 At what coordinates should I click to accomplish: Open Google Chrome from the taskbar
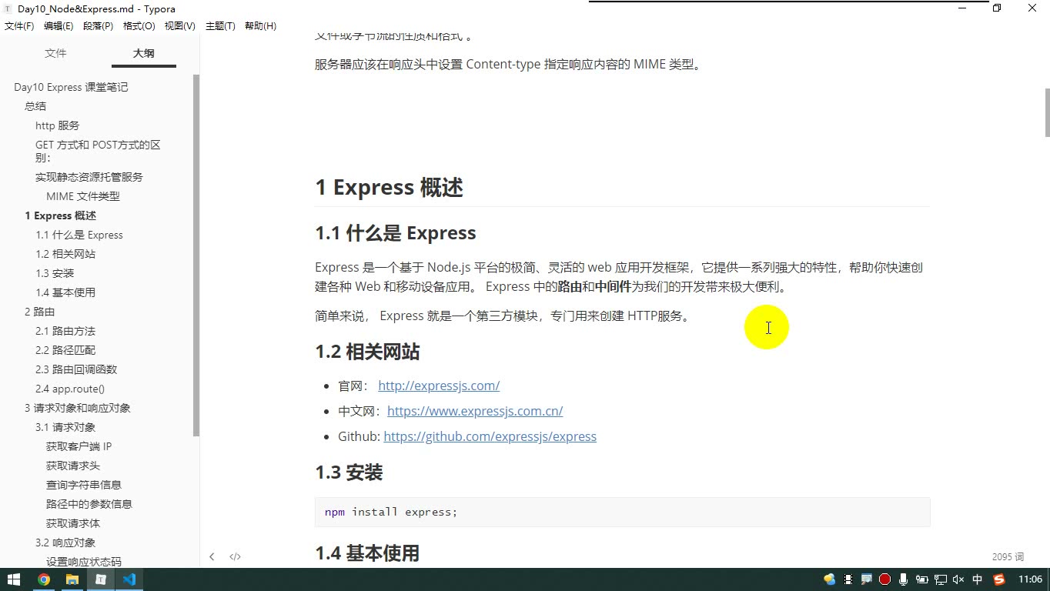coord(44,579)
